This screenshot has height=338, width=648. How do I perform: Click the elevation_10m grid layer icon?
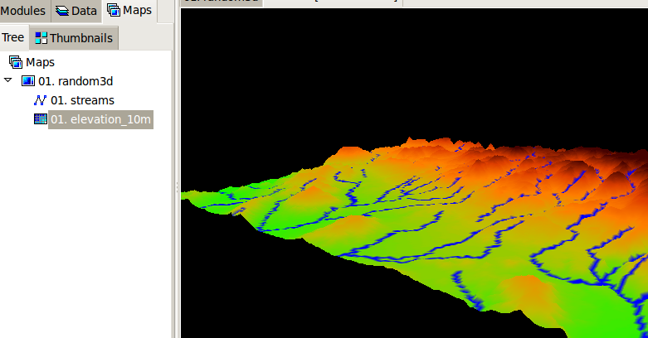coord(41,119)
